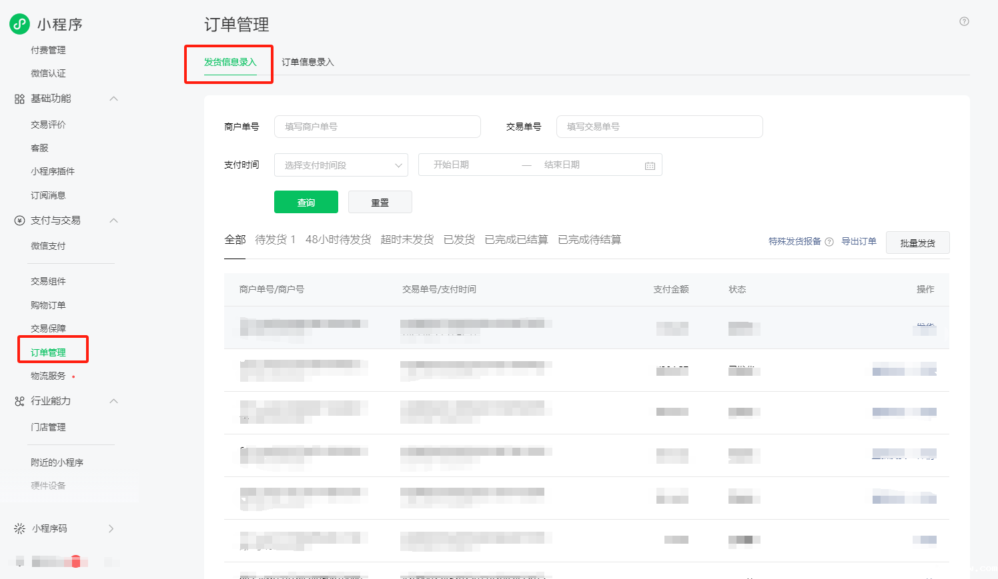Click the 支付与交易 yen icon
This screenshot has height=579, width=998.
[x=19, y=221]
